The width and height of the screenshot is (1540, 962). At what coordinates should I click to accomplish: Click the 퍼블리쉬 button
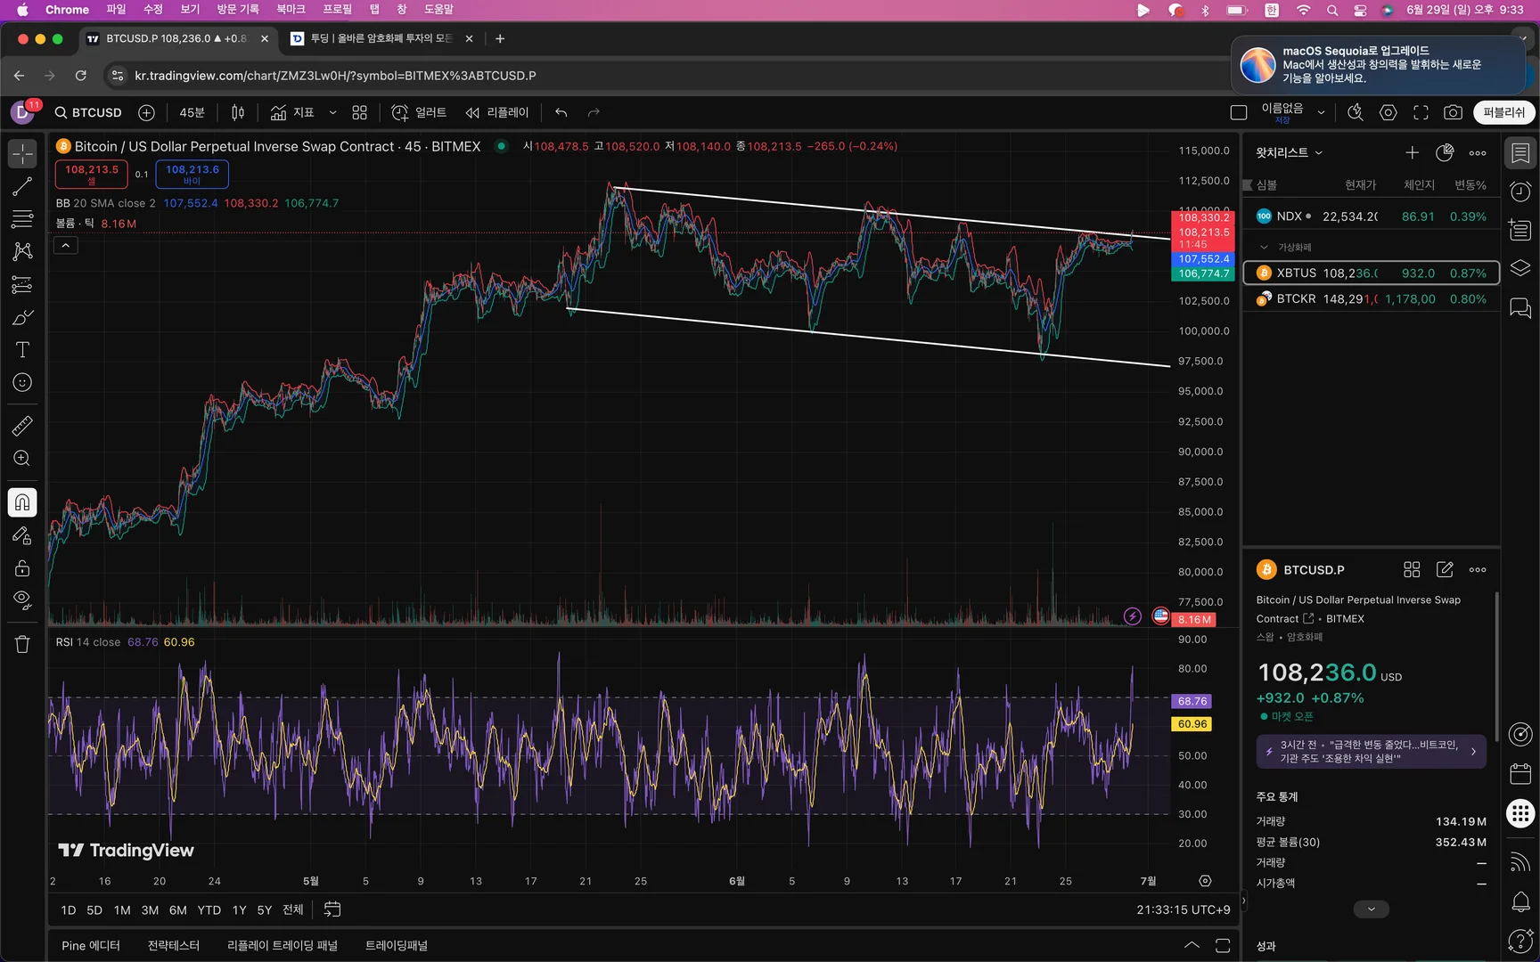click(x=1503, y=112)
